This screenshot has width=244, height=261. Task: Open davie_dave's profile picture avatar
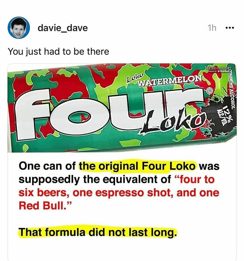19,28
